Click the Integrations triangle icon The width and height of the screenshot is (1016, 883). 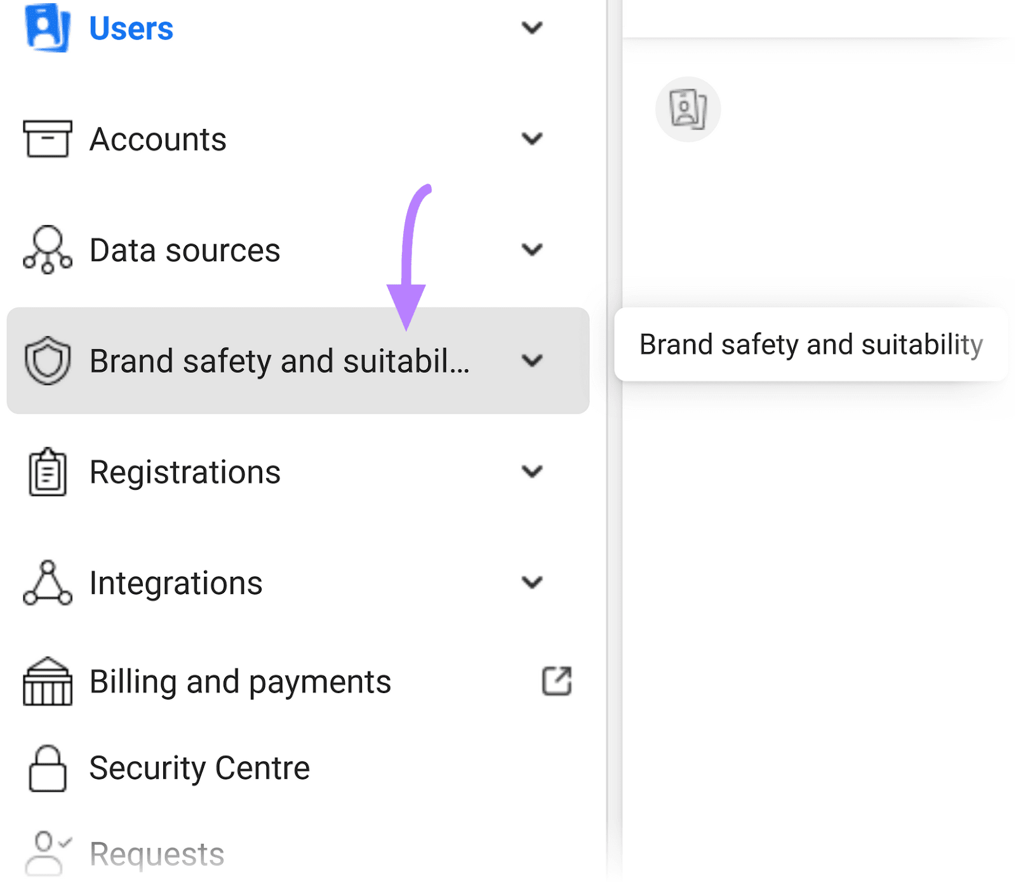[47, 583]
